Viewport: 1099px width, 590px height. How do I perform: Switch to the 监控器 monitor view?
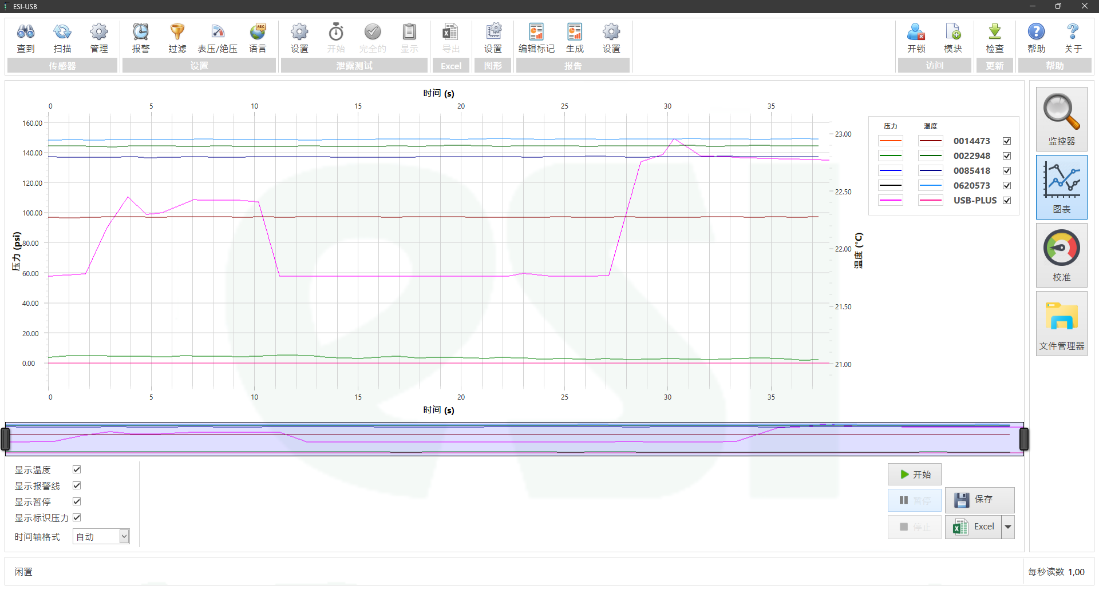point(1061,119)
